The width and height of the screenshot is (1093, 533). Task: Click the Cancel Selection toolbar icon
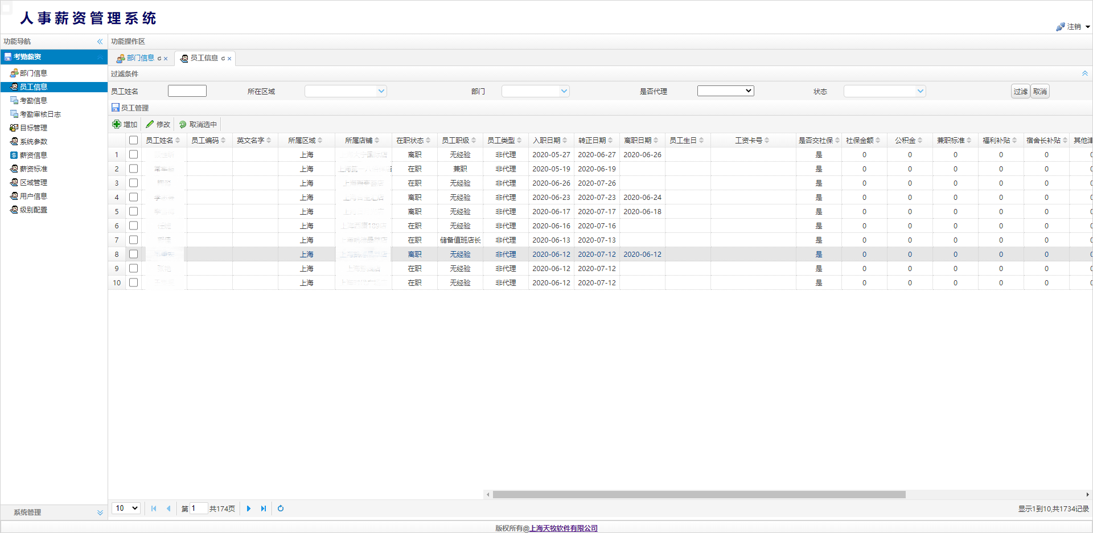[x=183, y=124]
